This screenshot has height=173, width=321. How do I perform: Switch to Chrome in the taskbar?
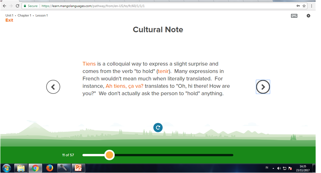(x=35, y=168)
